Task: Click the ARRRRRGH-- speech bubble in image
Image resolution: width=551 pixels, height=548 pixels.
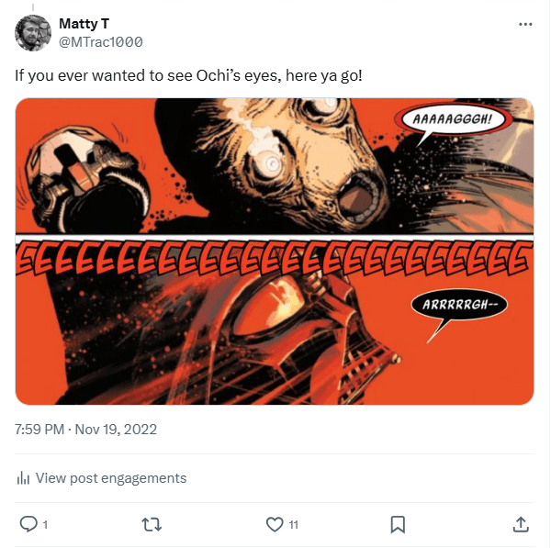Action: pos(459,305)
